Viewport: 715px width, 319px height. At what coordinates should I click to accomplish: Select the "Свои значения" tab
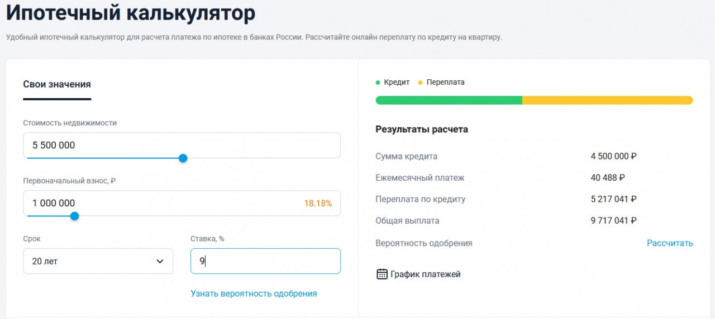(x=57, y=84)
